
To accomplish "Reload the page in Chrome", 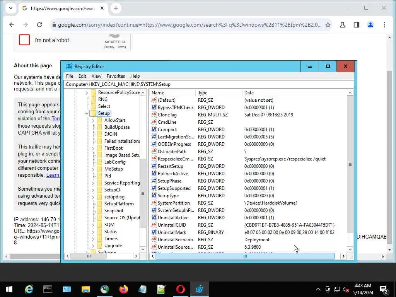I will pos(39,25).
